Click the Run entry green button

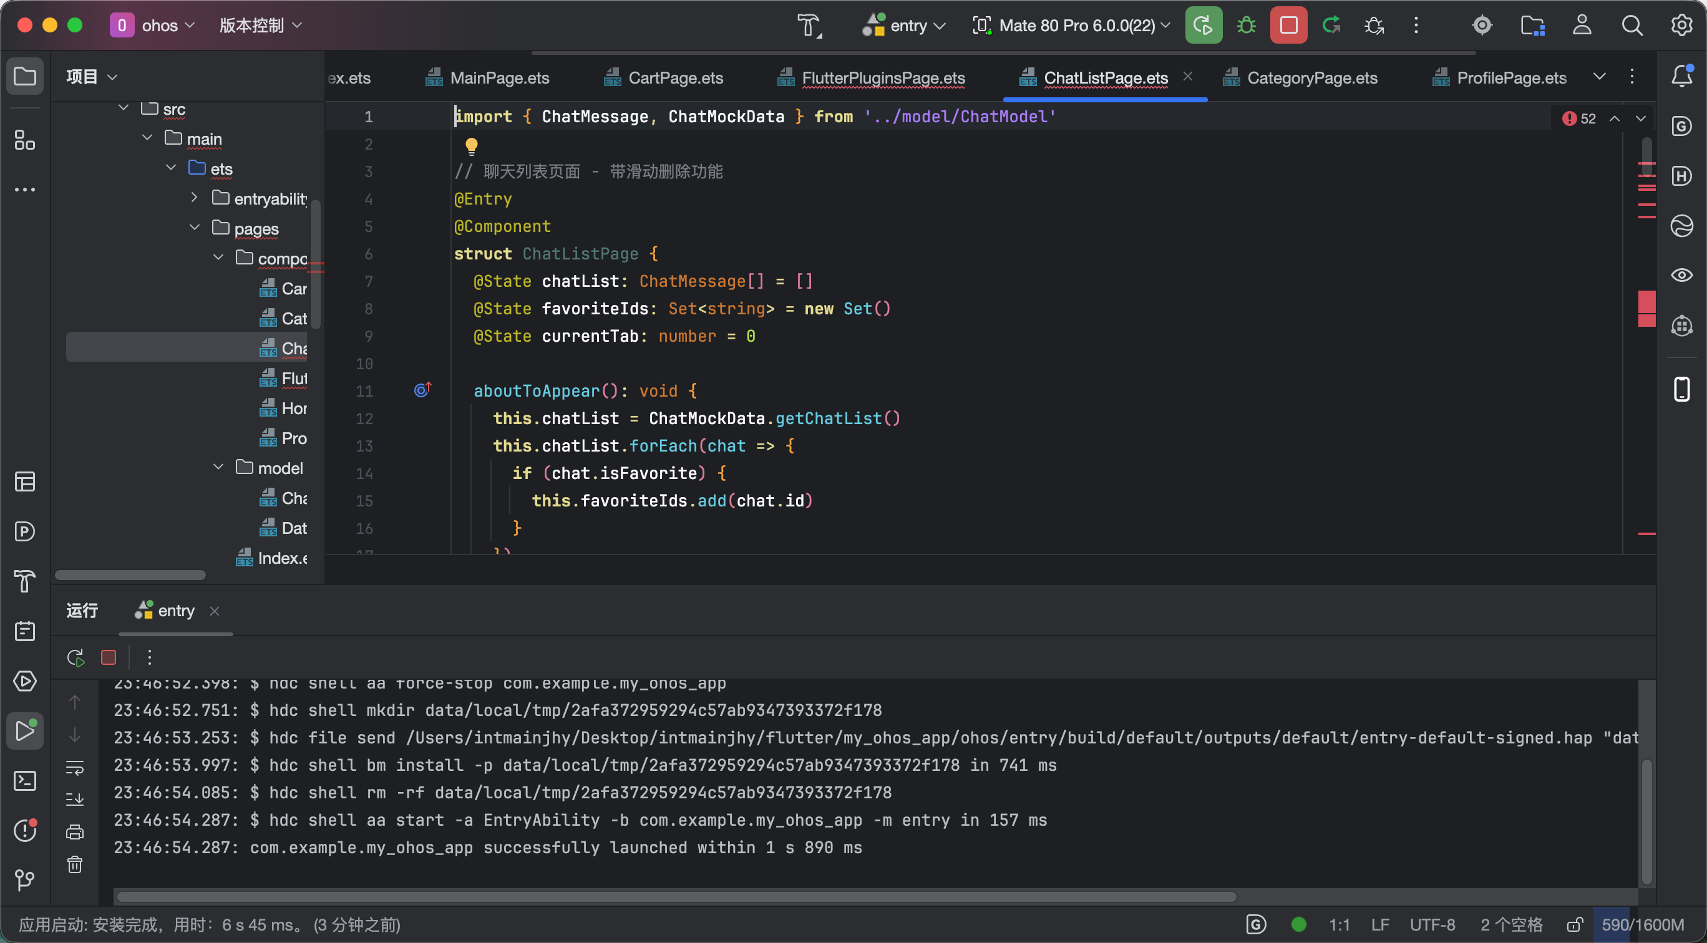click(1204, 25)
